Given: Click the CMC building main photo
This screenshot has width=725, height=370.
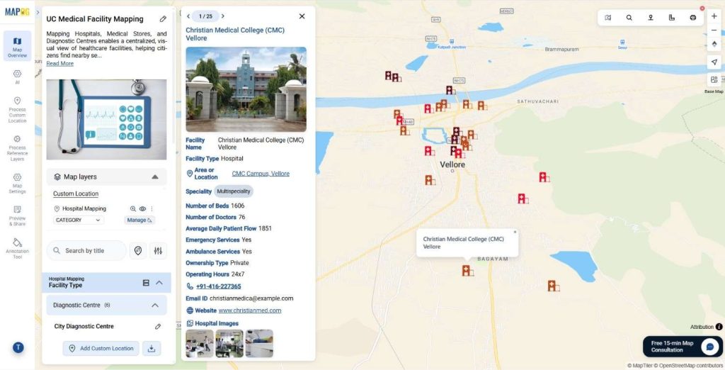Looking at the screenshot, I should (x=246, y=89).
